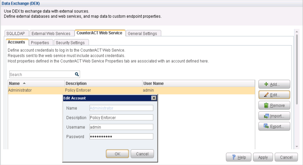Click the pencil icon on Edit button
Image resolution: width=303 pixels, height=165 pixels.
click(x=266, y=95)
